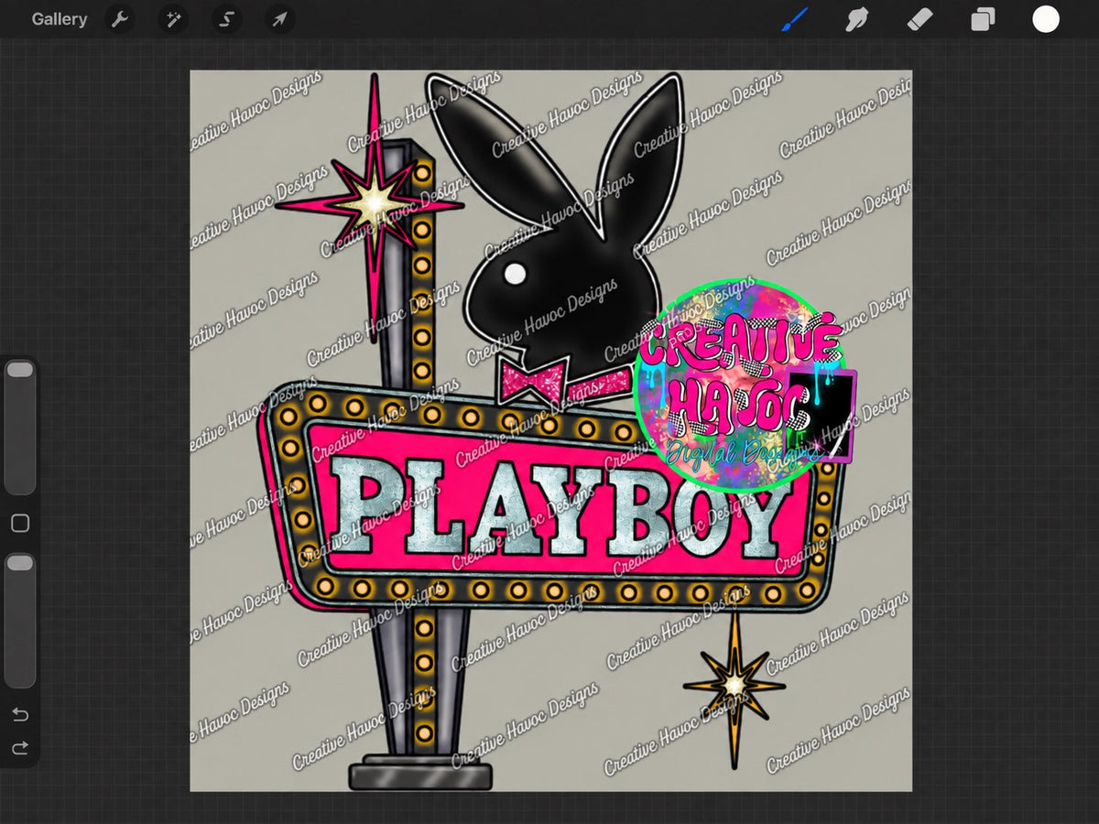Image resolution: width=1099 pixels, height=824 pixels.
Task: Activate the Transform arrow tool
Action: 279,19
